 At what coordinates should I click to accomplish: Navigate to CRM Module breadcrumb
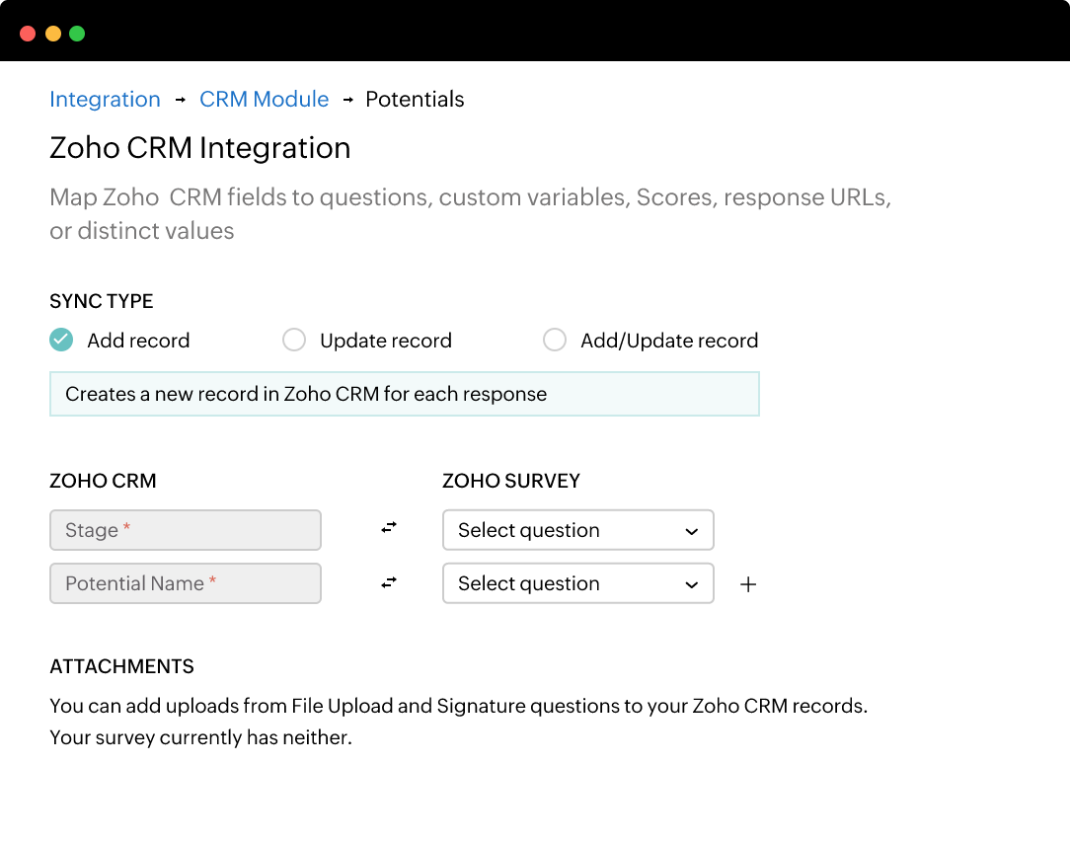265,100
